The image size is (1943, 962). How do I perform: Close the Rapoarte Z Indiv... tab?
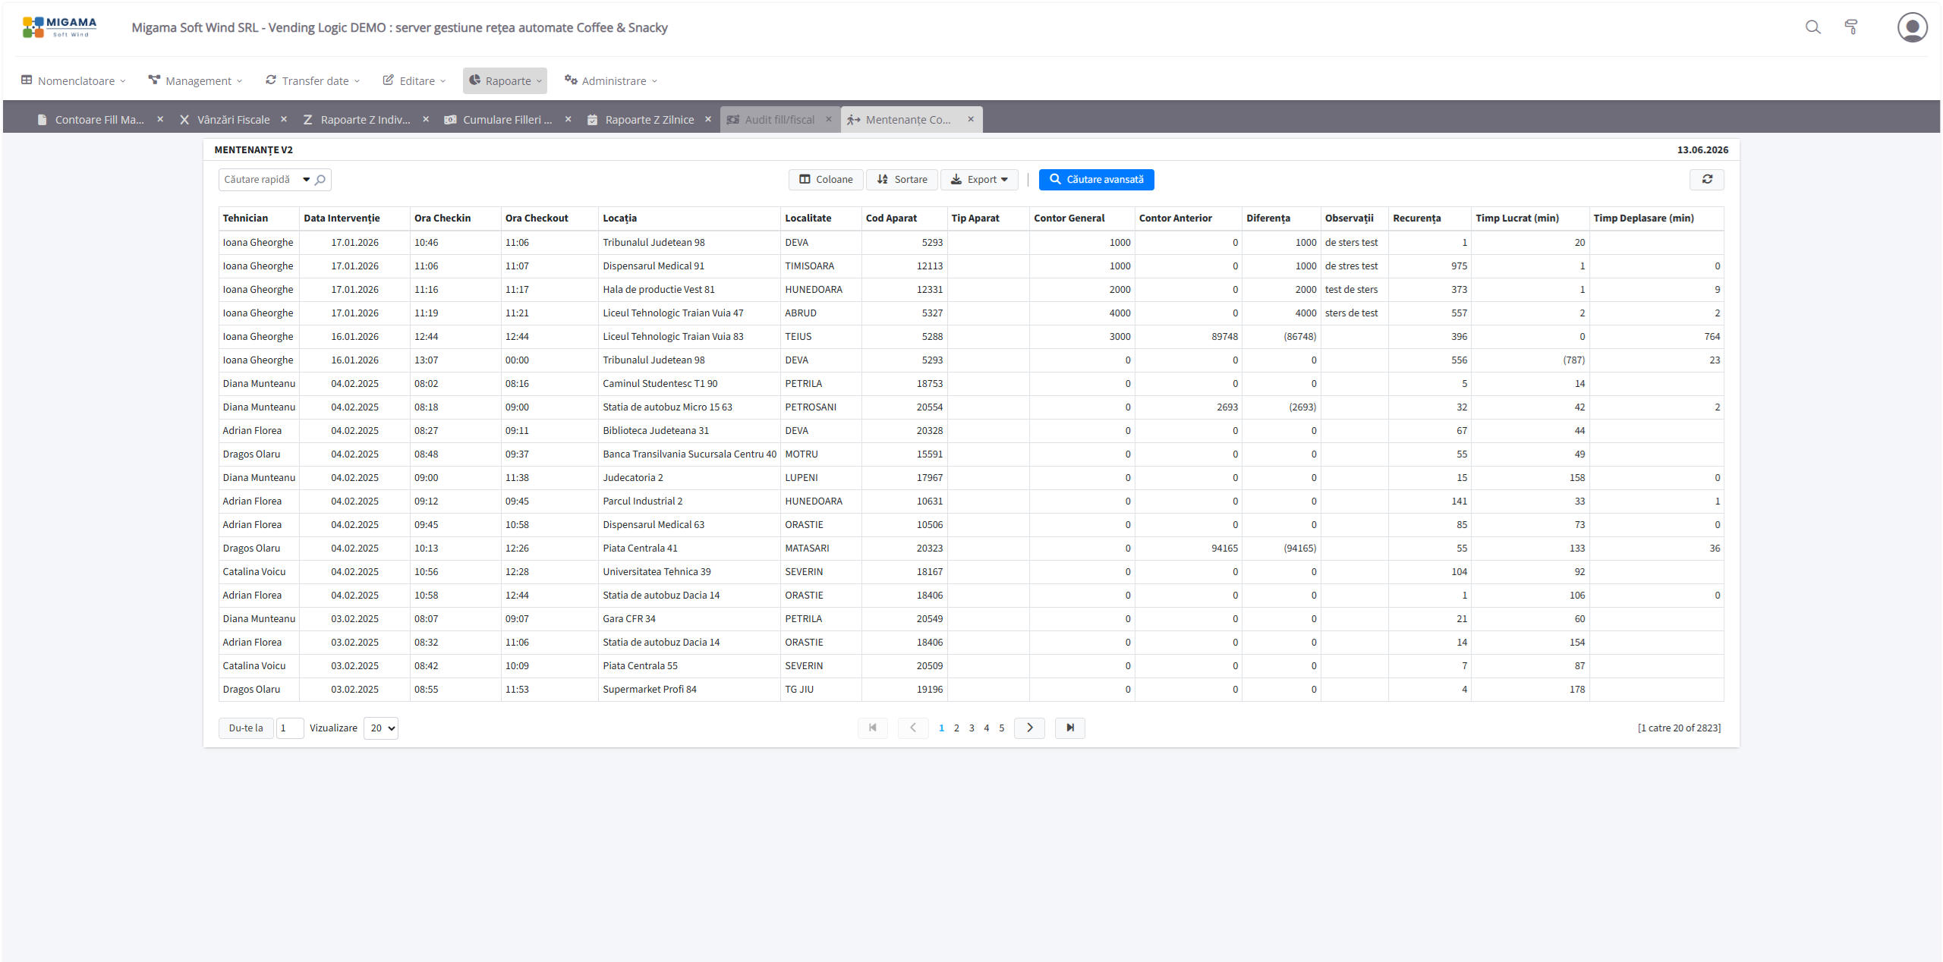point(426,119)
